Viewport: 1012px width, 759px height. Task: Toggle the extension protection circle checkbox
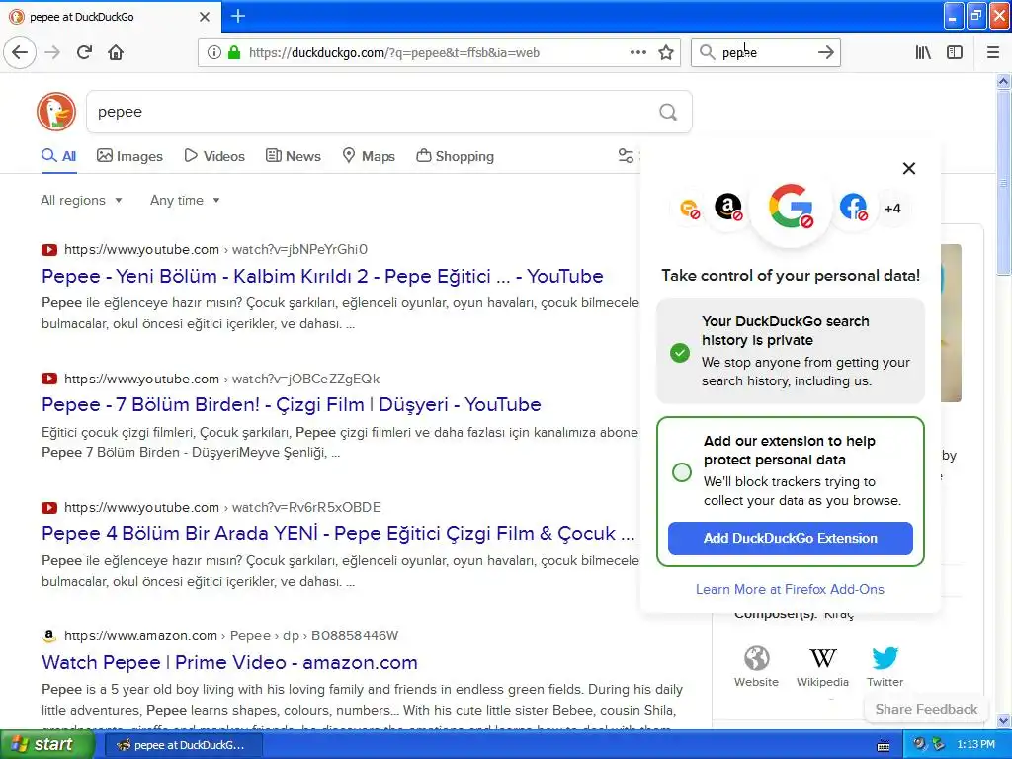click(x=682, y=472)
